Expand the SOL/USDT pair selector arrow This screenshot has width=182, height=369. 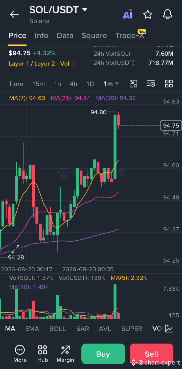pos(85,10)
